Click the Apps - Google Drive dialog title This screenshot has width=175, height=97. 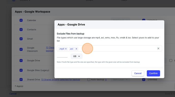point(71,25)
